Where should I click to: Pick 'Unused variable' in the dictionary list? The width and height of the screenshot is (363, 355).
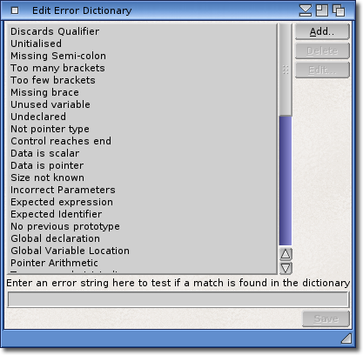[x=141, y=104]
